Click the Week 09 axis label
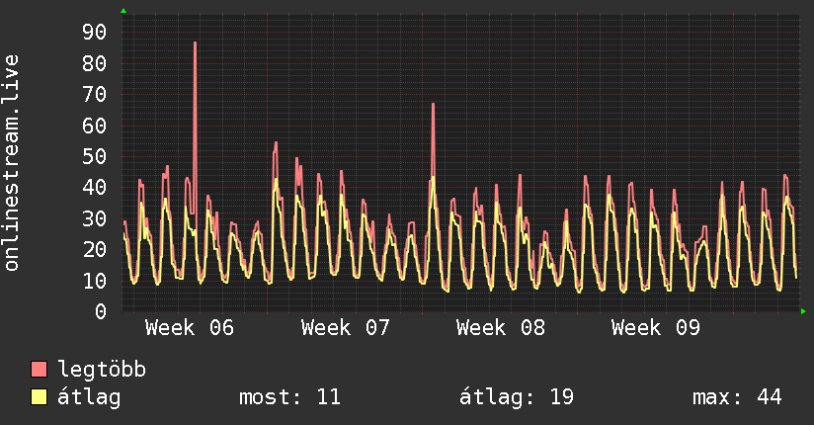Screen dimensions: 814x425 tap(656, 328)
